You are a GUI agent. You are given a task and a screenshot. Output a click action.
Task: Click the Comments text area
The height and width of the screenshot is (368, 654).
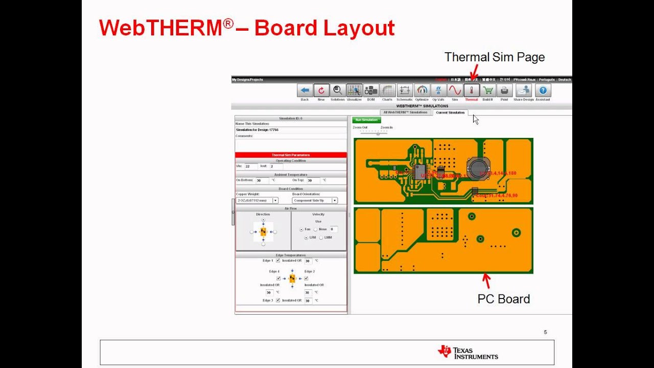[291, 145]
